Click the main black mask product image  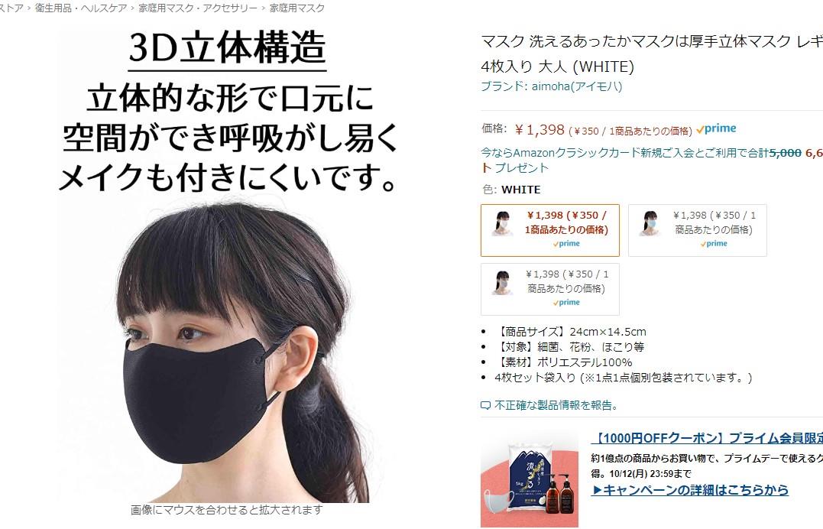tap(227, 265)
